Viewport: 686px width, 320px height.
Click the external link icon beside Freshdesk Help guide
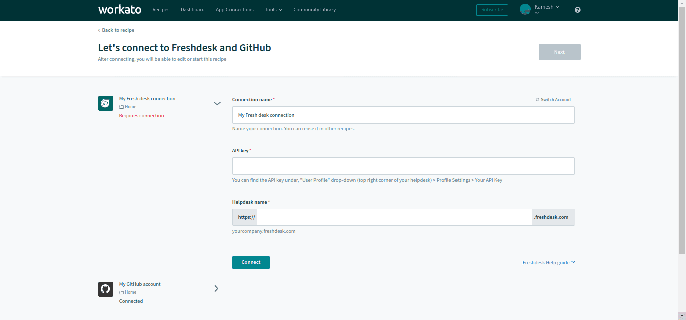tap(573, 262)
